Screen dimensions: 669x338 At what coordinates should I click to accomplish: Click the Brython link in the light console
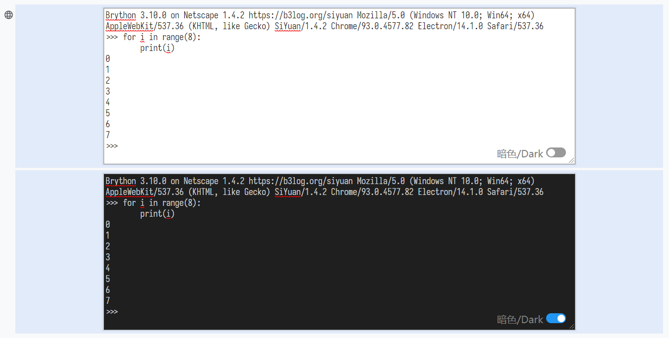click(120, 15)
